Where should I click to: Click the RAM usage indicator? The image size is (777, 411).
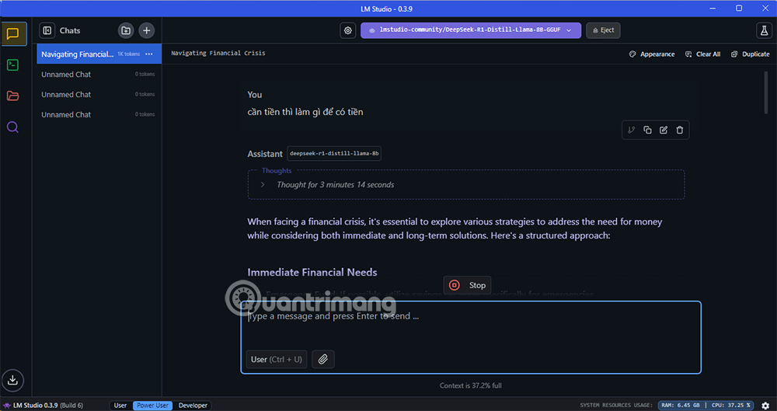tap(682, 406)
